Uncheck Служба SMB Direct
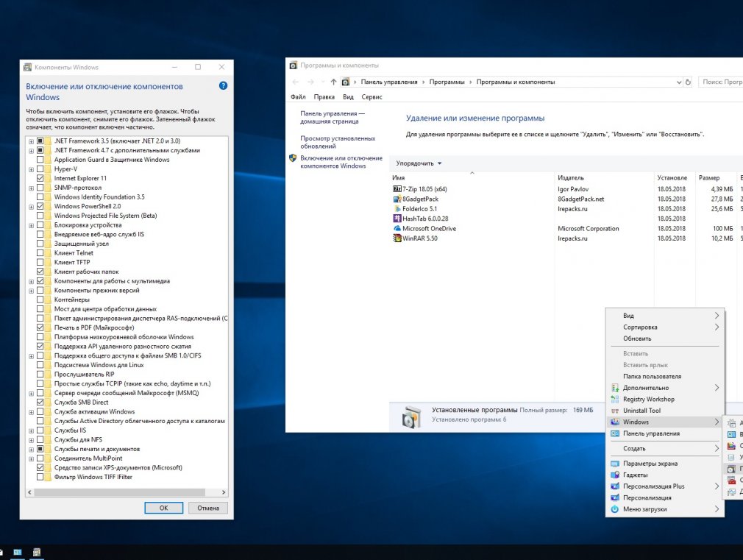The width and height of the screenshot is (743, 560). pyautogui.click(x=40, y=402)
